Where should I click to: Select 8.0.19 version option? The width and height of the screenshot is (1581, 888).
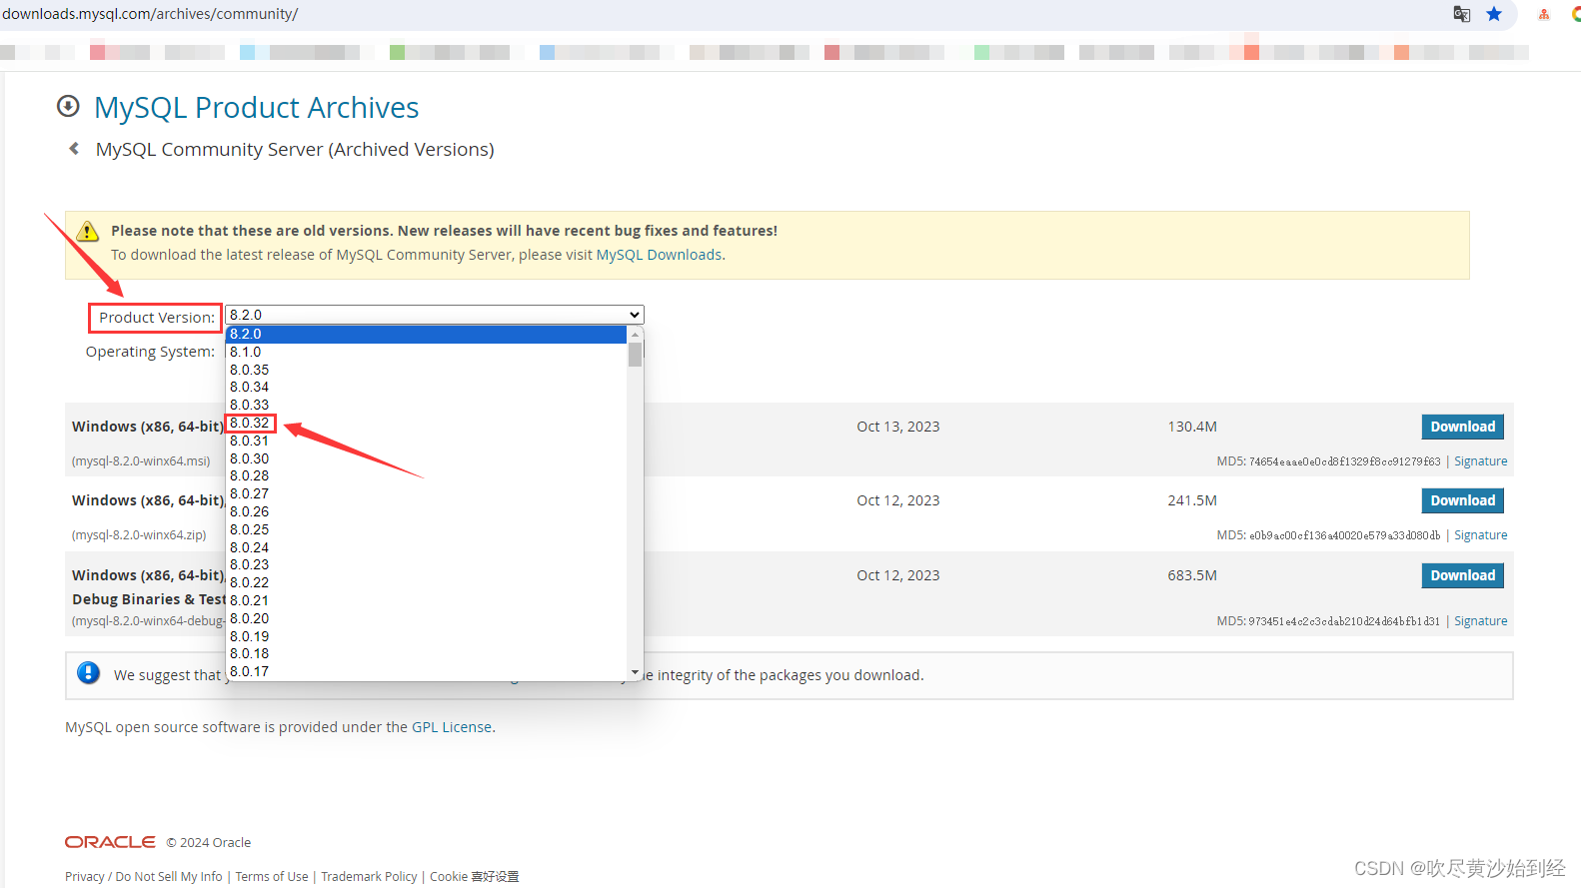coord(426,636)
